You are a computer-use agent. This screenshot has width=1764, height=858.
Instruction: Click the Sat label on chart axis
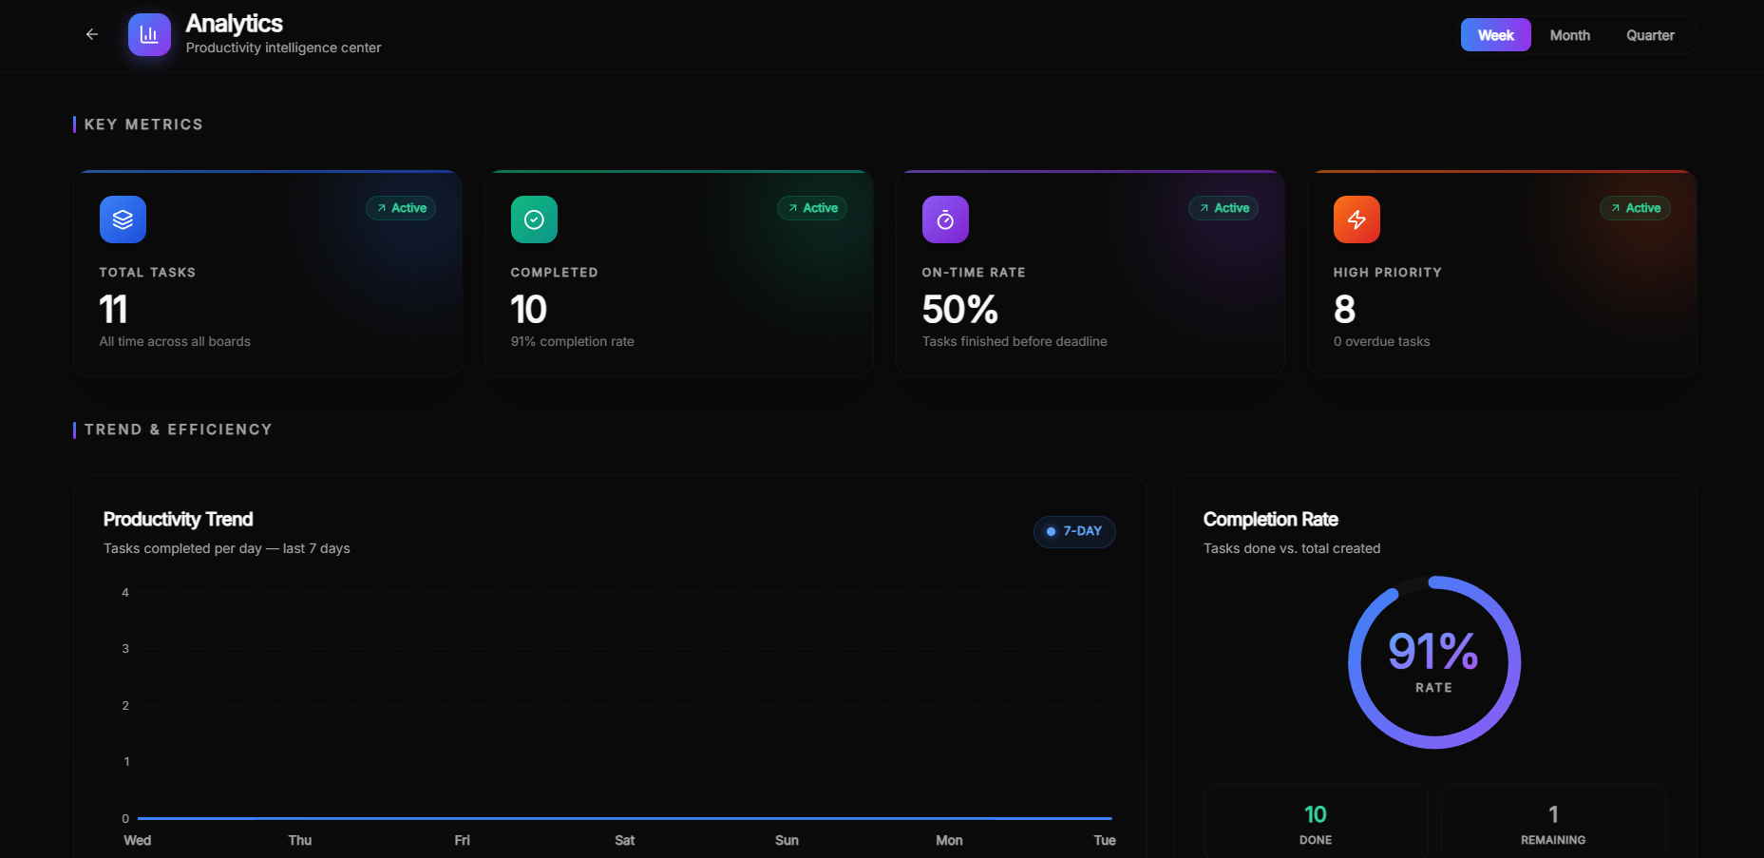point(624,840)
